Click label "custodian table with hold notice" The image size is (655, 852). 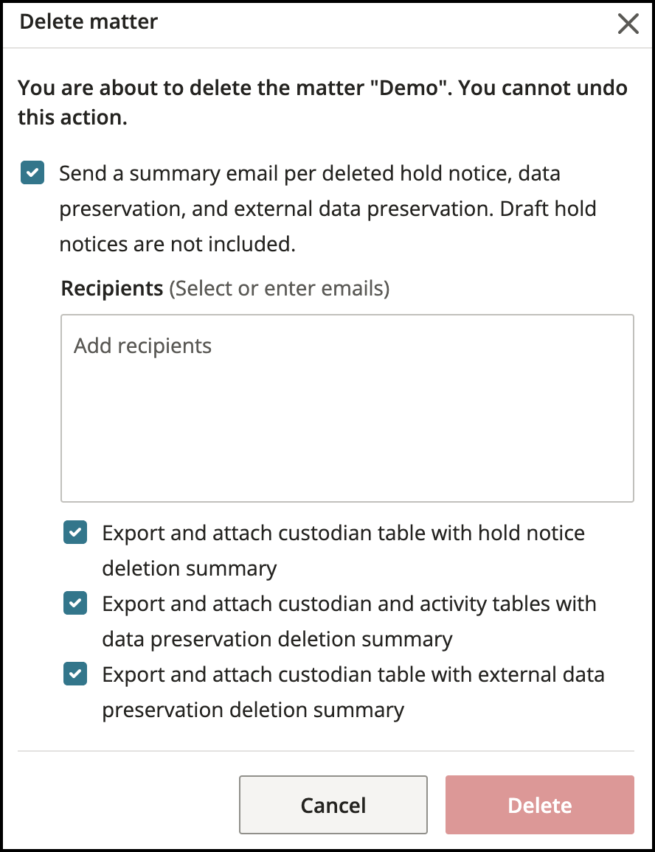(432, 533)
